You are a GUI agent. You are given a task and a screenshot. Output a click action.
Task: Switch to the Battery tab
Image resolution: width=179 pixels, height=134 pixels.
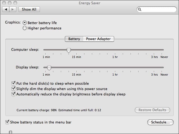click(74, 39)
